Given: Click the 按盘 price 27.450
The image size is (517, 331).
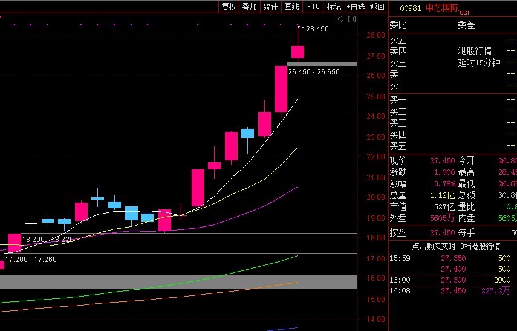Looking at the screenshot, I should coord(442,232).
